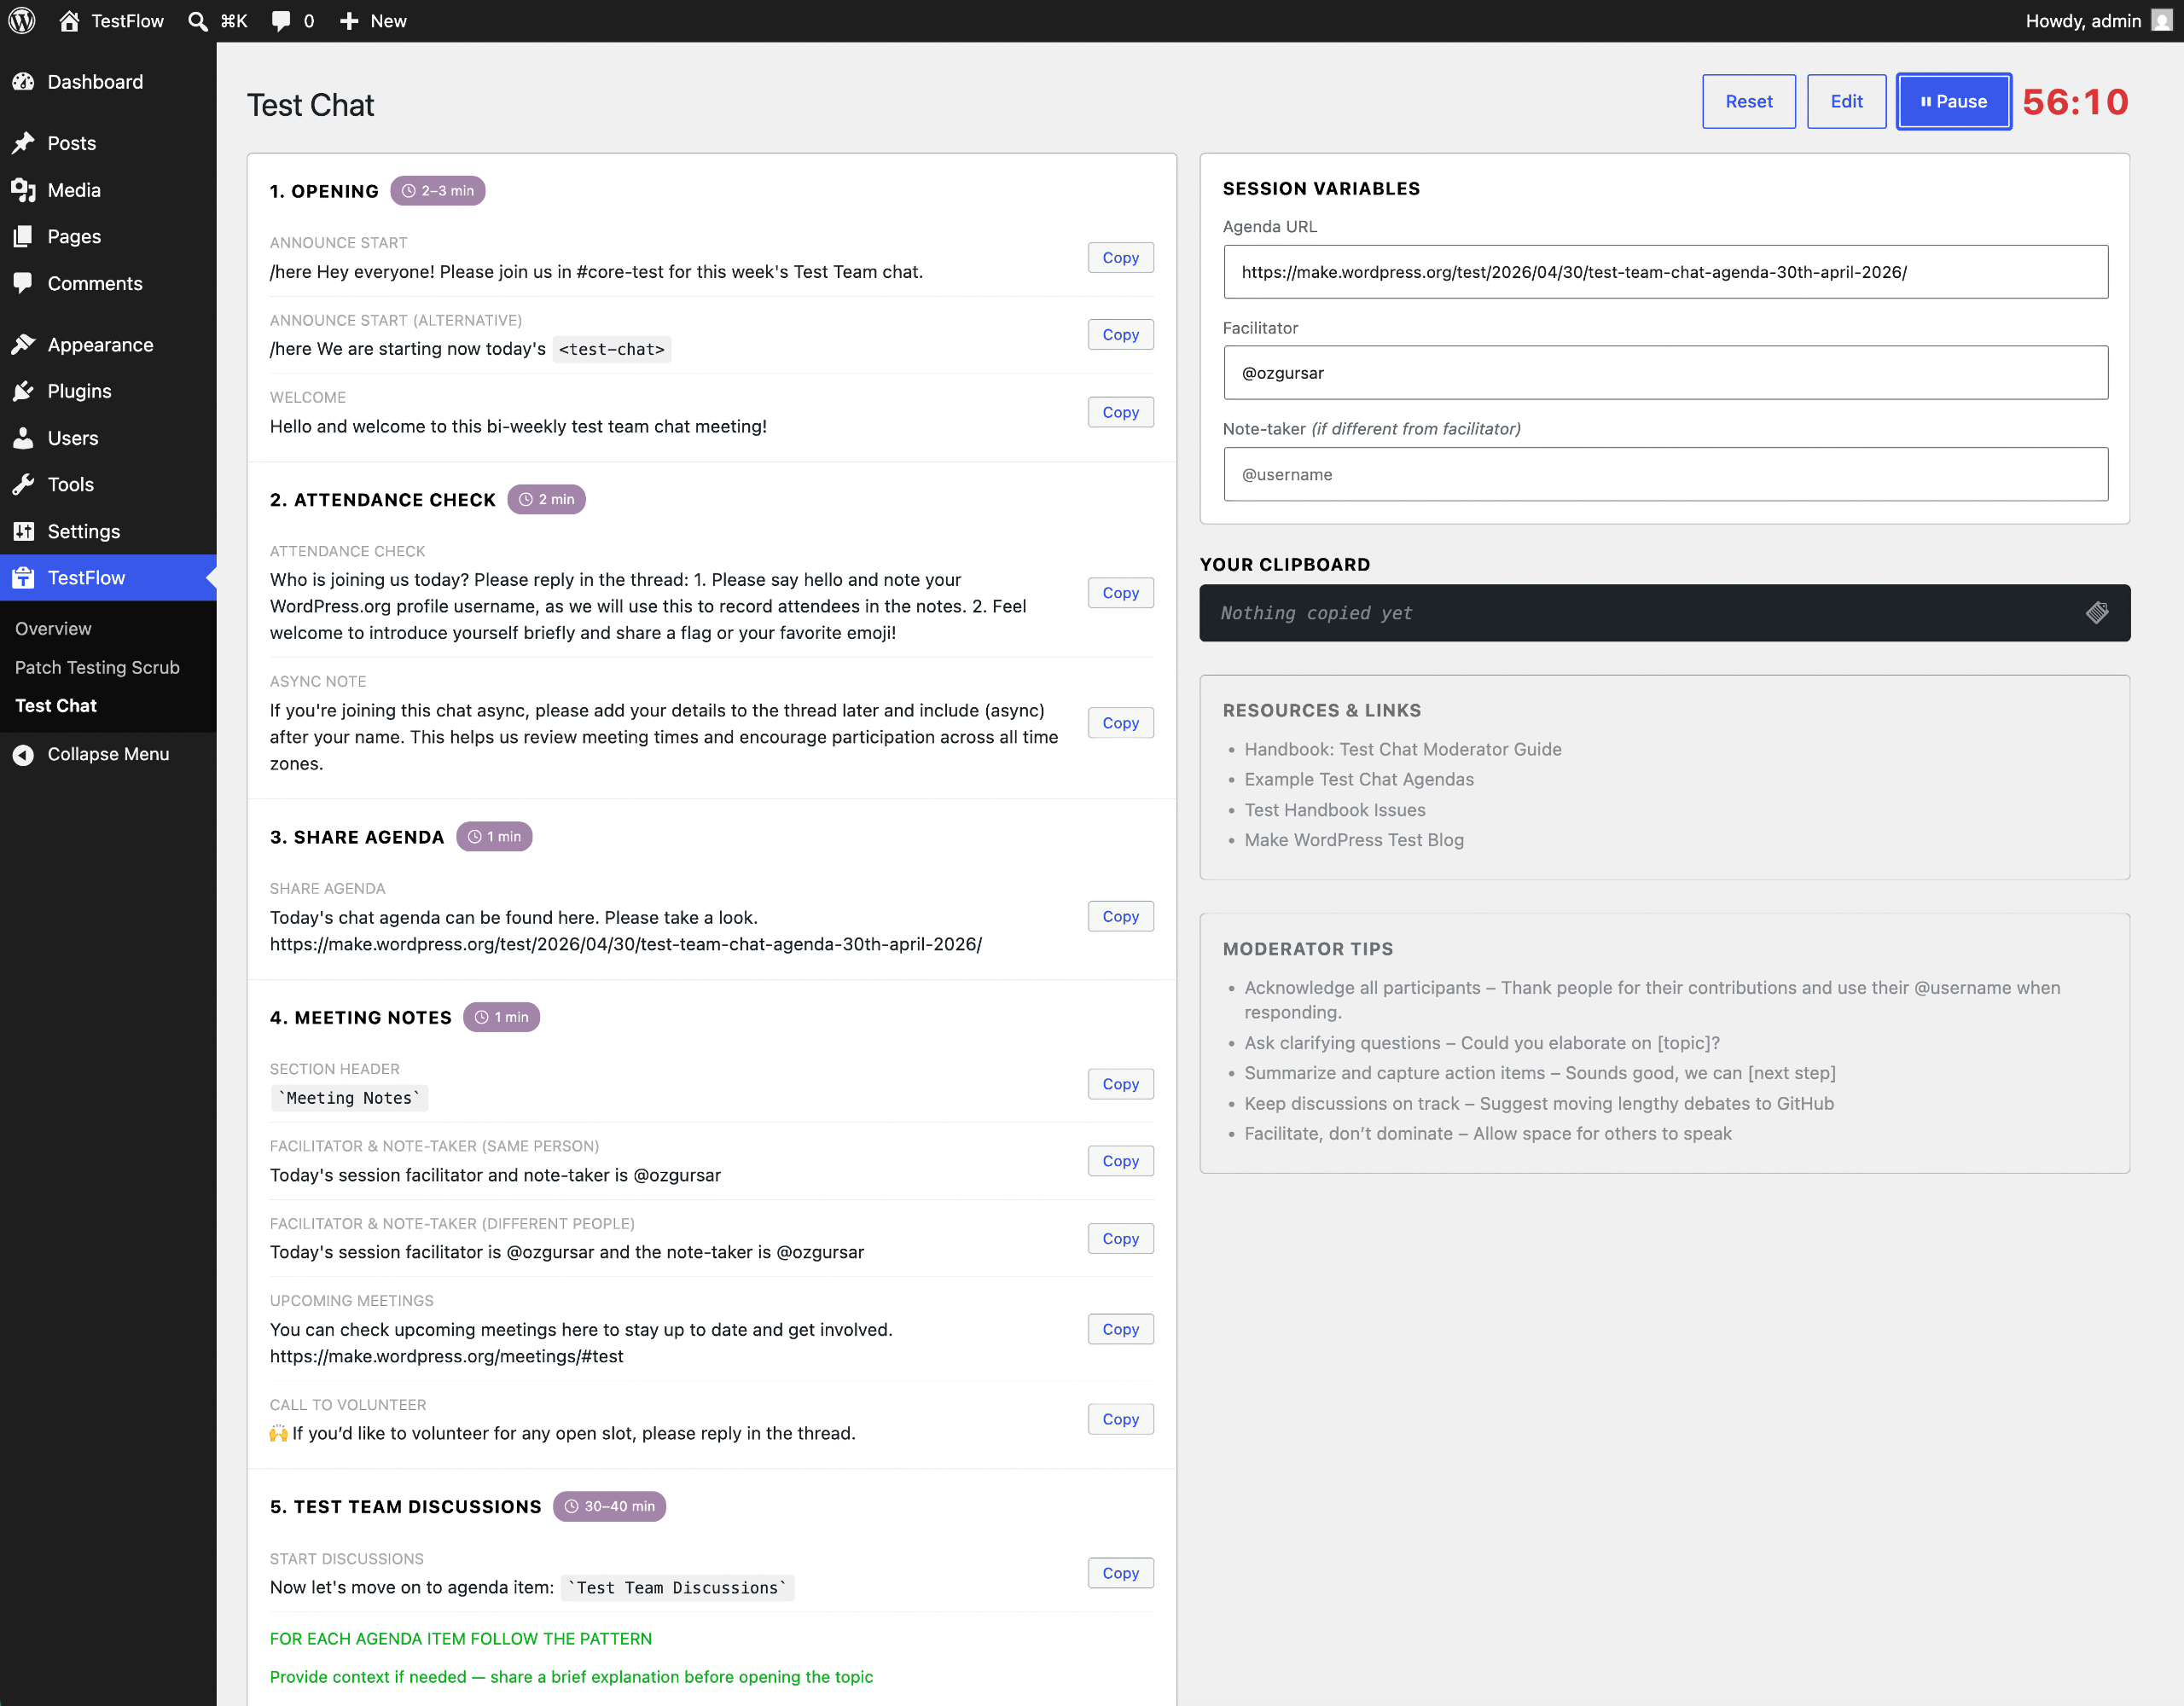Click the TestFlow clipboard icon in sidebar

tap(24, 577)
